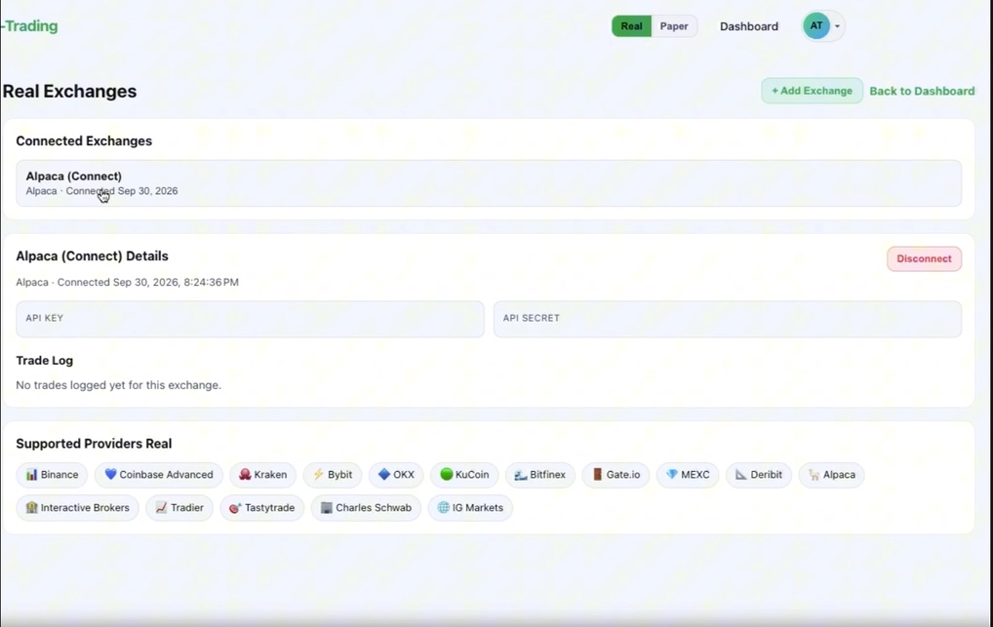Click the Bitfinex icon
Image resolution: width=993 pixels, height=627 pixels.
521,475
